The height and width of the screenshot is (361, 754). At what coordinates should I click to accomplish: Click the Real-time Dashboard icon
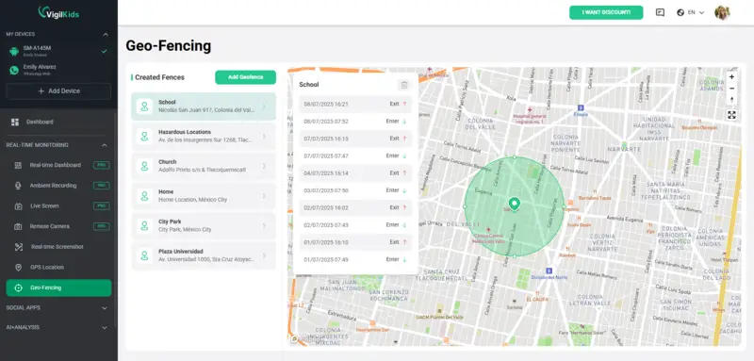click(x=18, y=165)
